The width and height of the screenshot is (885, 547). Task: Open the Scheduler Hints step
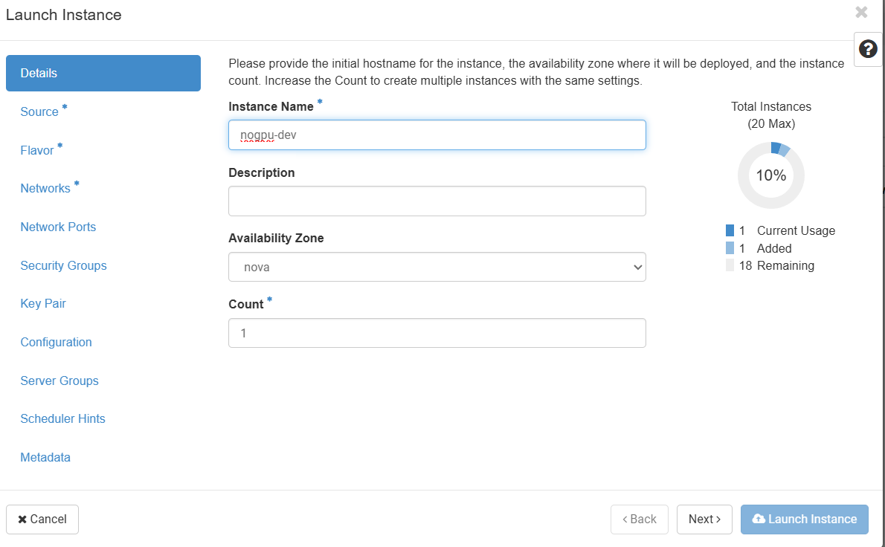click(62, 418)
